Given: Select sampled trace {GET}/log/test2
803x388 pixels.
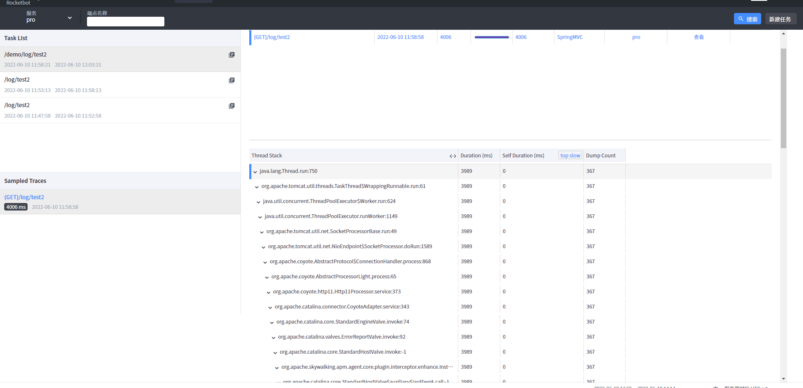Looking at the screenshot, I should (x=120, y=202).
